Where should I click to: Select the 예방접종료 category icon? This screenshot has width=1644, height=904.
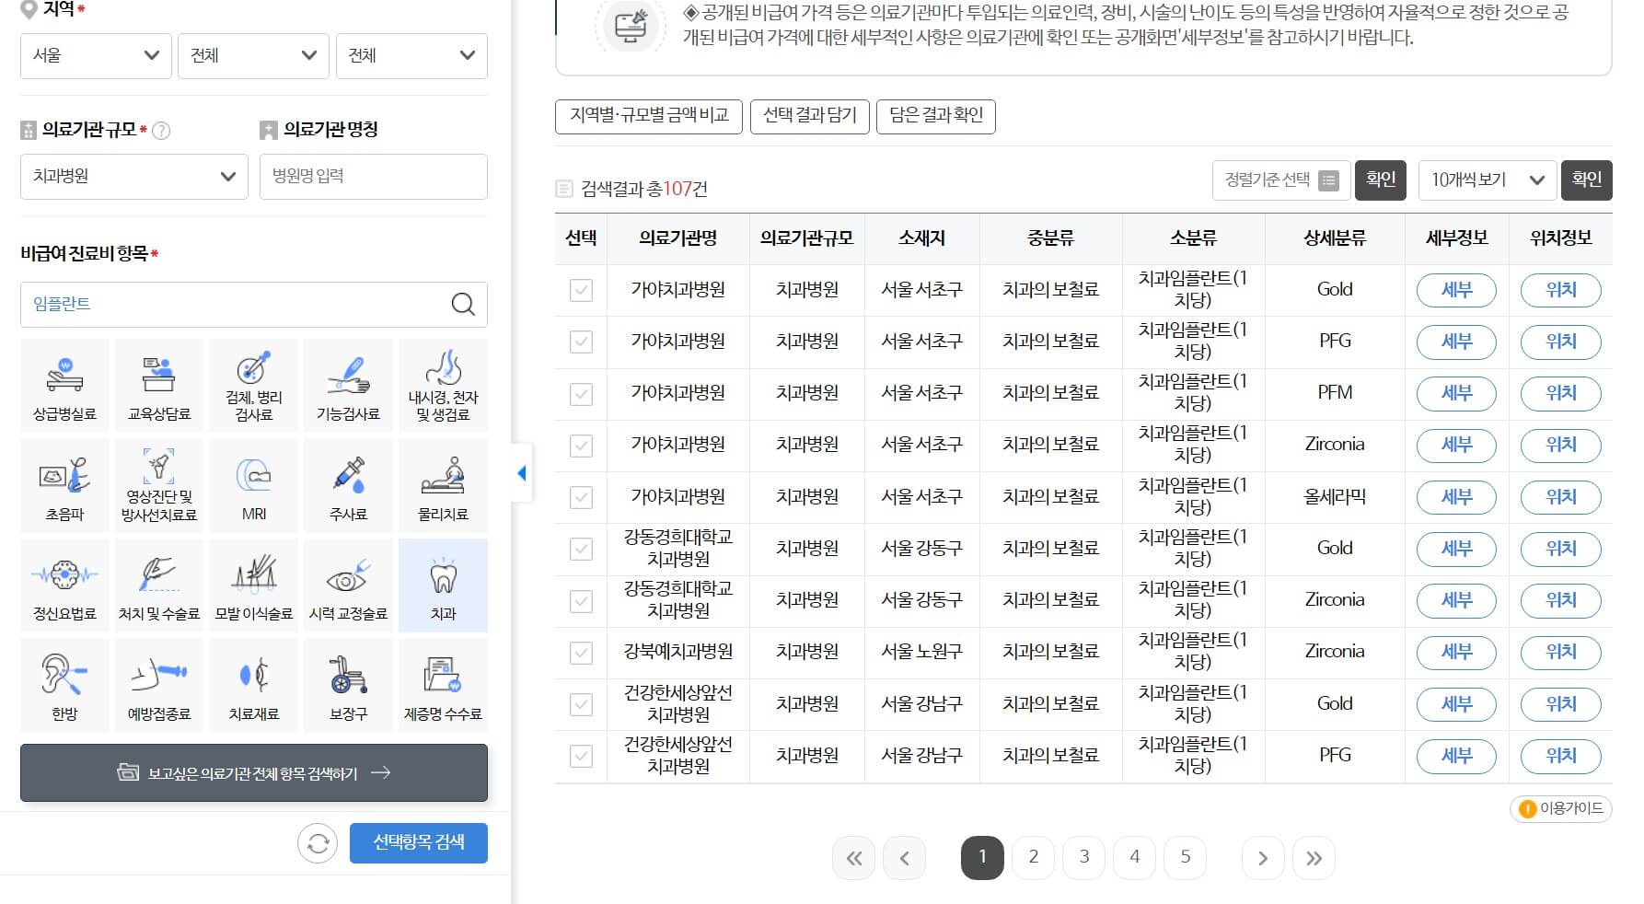(159, 686)
